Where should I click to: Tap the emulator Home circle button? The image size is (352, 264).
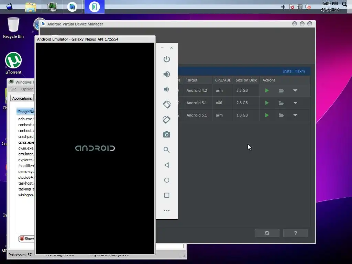click(x=167, y=180)
